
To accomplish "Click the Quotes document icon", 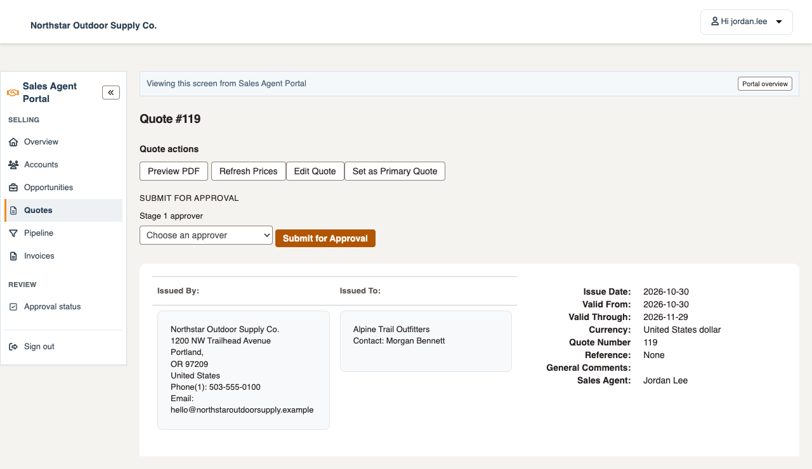I will pos(13,210).
